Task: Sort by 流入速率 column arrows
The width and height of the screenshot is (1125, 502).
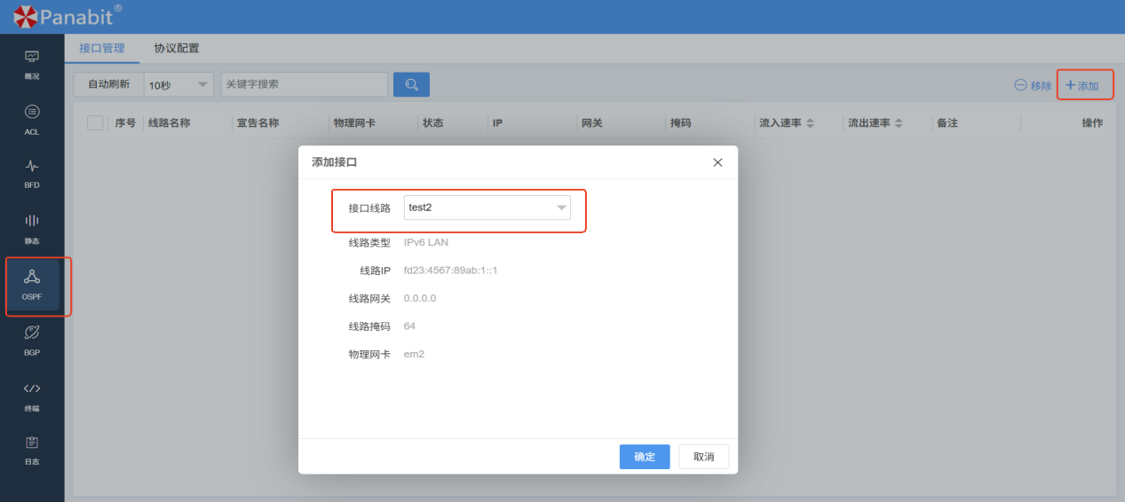Action: point(810,123)
